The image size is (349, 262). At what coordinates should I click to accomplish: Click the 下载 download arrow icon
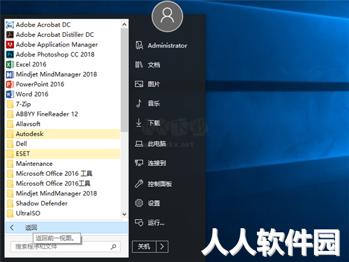tap(138, 123)
